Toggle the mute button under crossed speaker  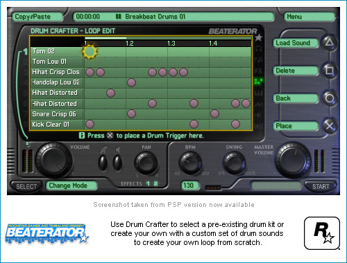(103, 163)
